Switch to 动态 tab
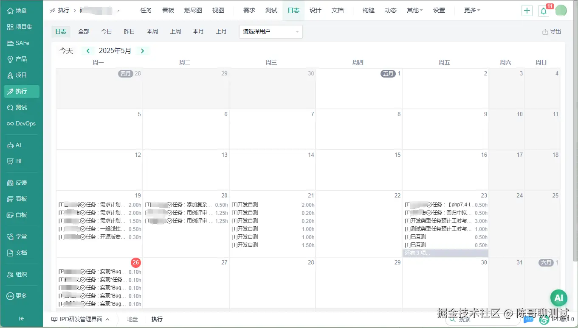 (391, 10)
